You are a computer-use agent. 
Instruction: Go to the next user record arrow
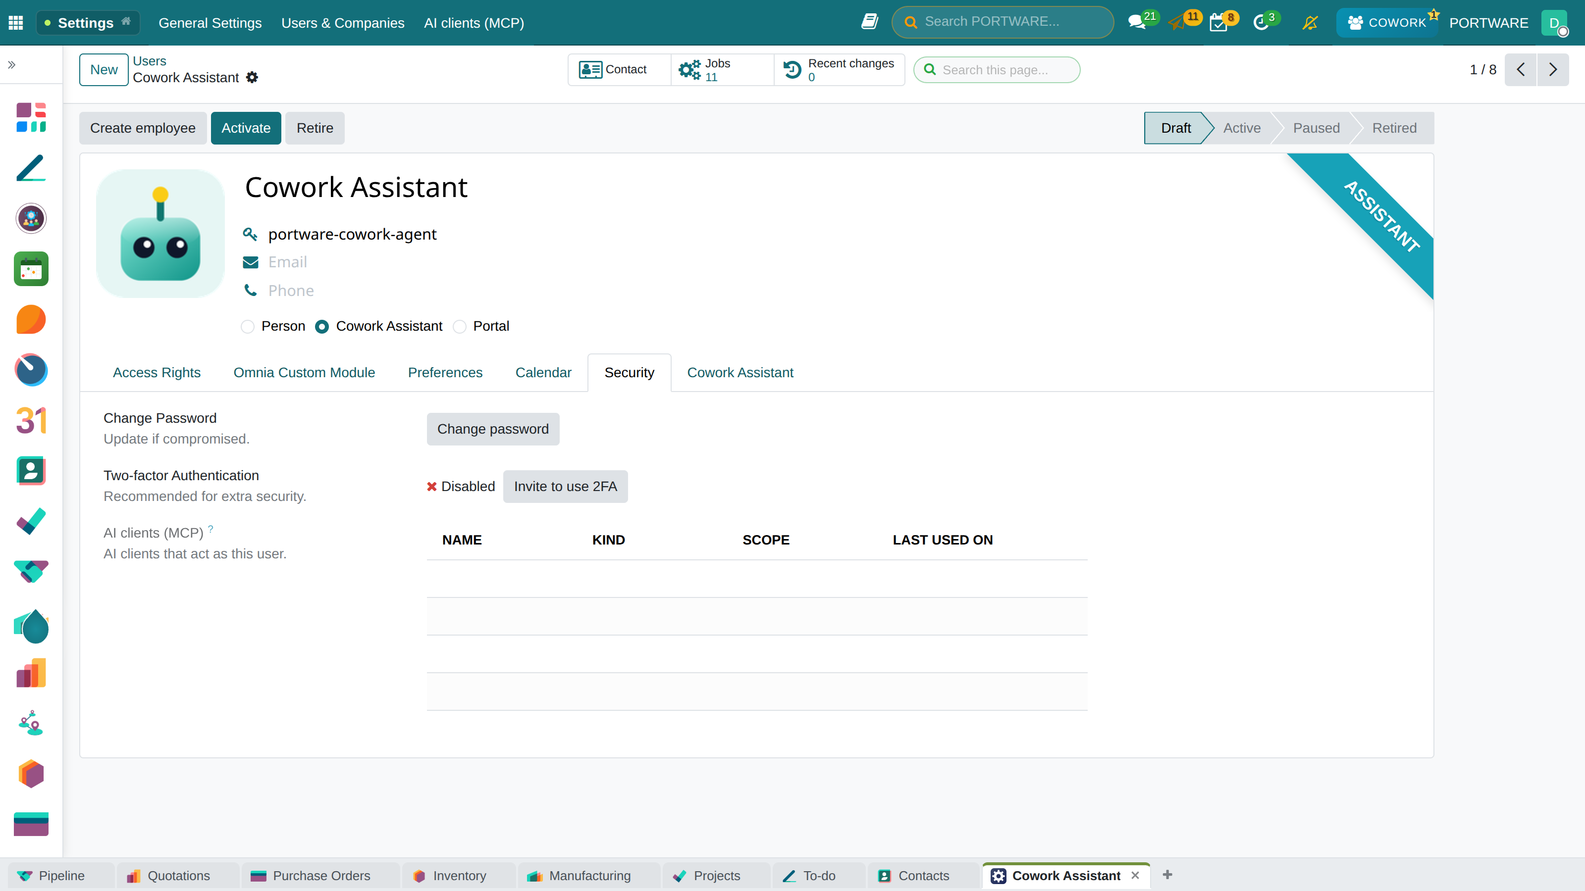click(1553, 69)
